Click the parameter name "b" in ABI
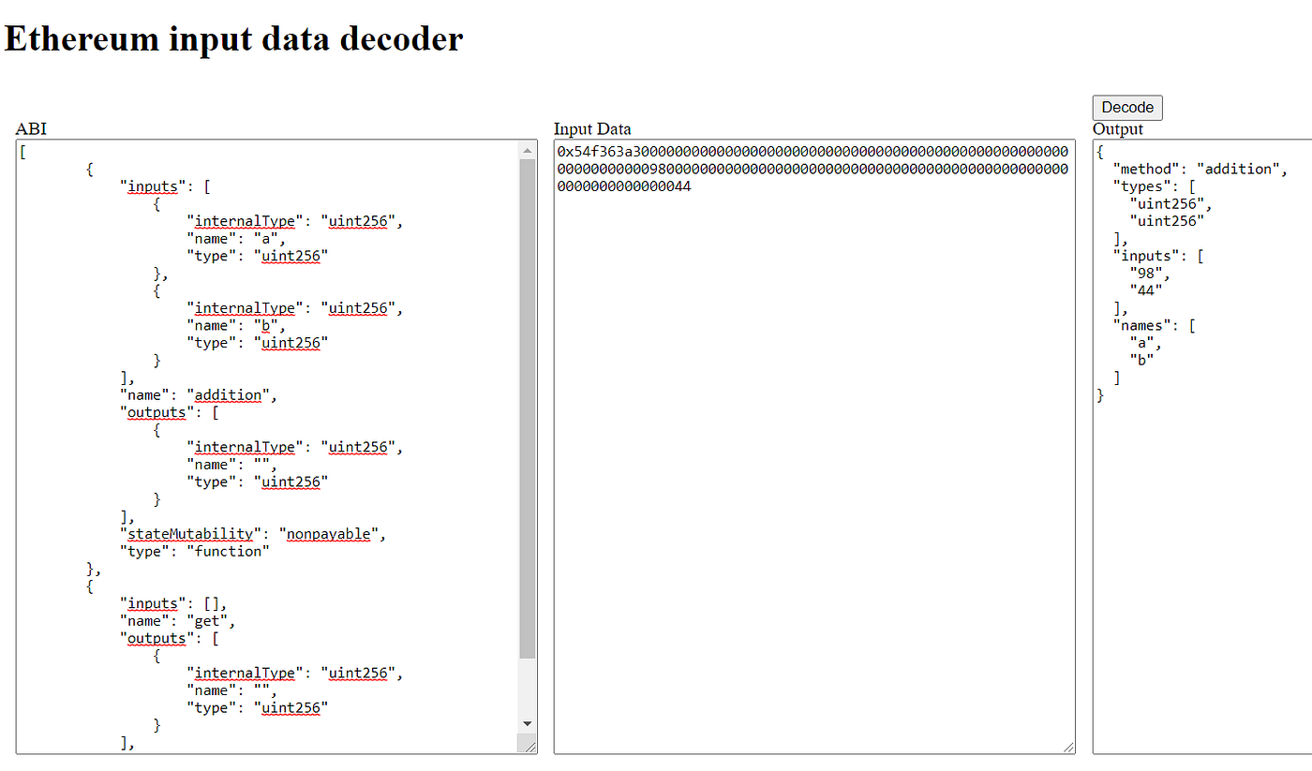1312x771 pixels. tap(266, 325)
